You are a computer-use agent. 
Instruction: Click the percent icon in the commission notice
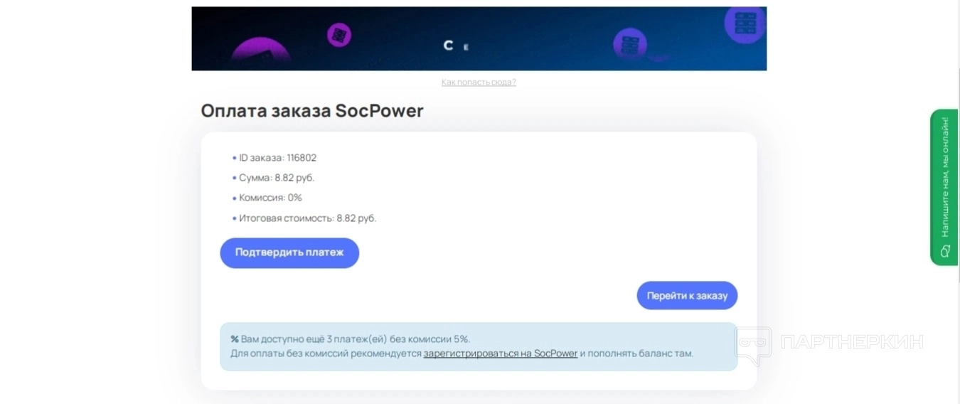[235, 339]
